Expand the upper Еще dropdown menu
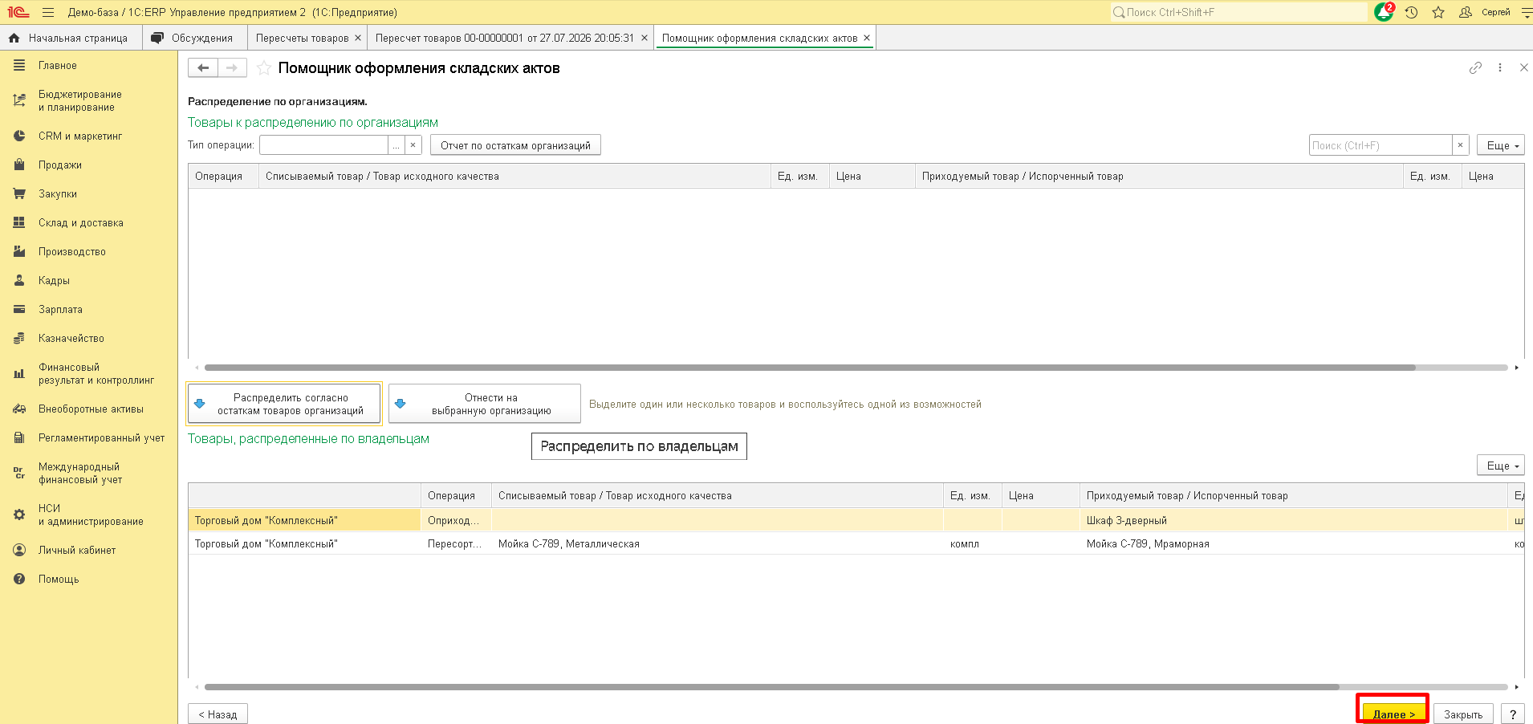This screenshot has height=724, width=1533. (1501, 145)
